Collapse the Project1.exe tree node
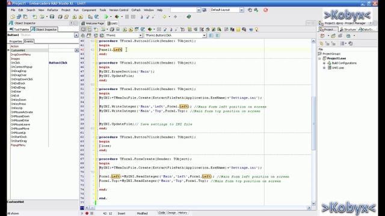Viewport: 385px width, 216px height. [319, 59]
